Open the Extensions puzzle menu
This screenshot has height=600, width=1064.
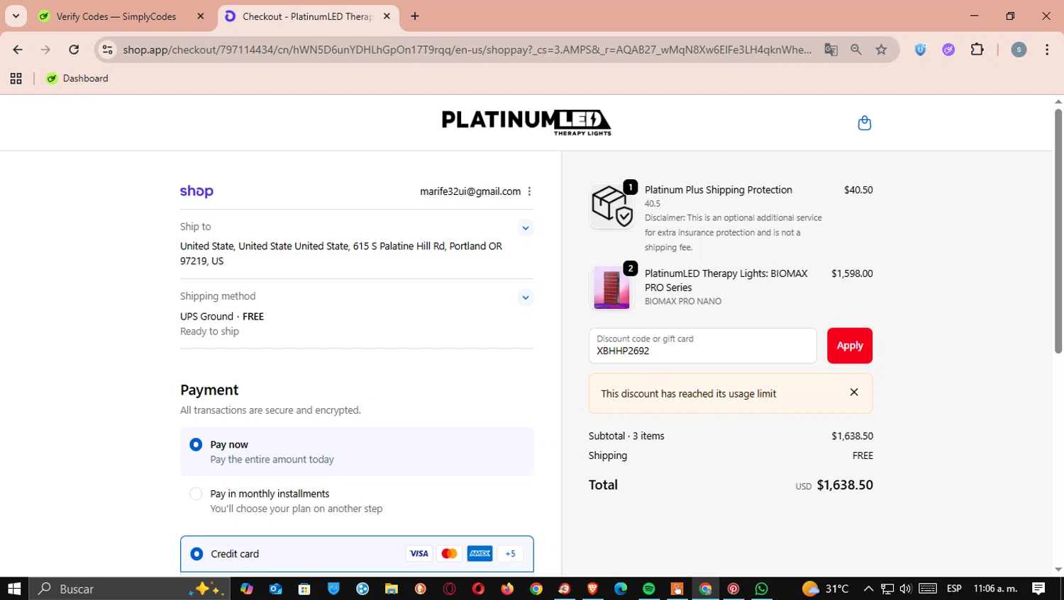point(977,50)
